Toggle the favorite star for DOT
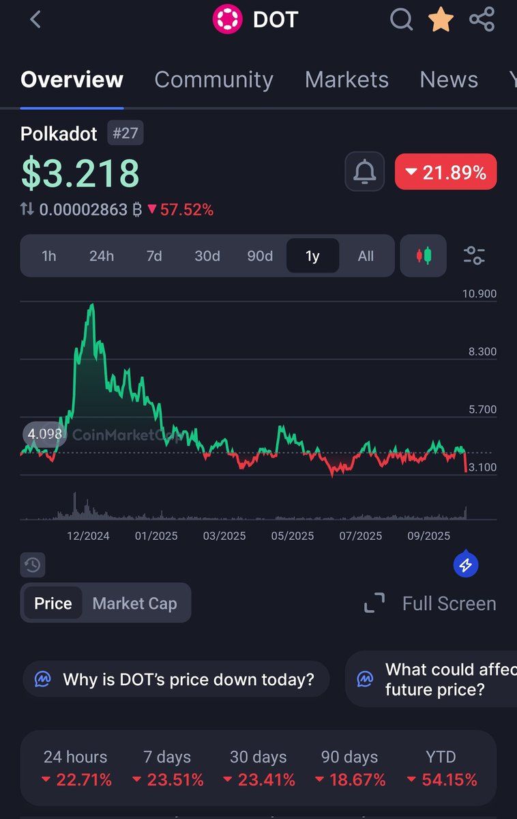The image size is (517, 819). [441, 20]
